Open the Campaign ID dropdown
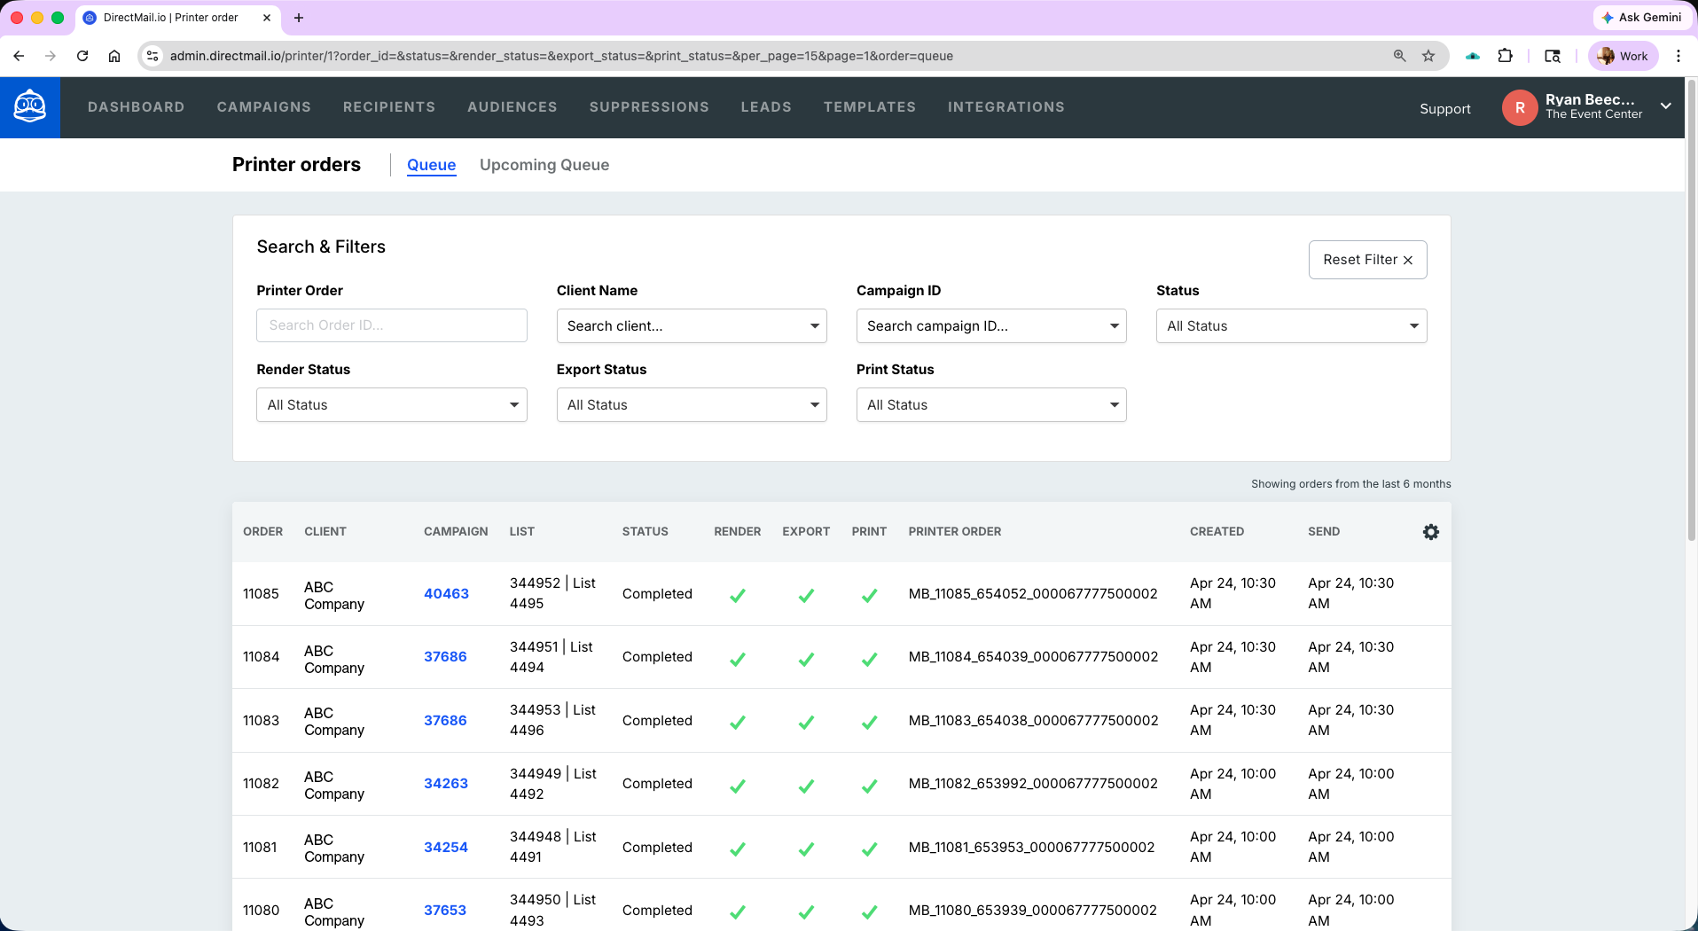The height and width of the screenshot is (931, 1698). [x=990, y=325]
